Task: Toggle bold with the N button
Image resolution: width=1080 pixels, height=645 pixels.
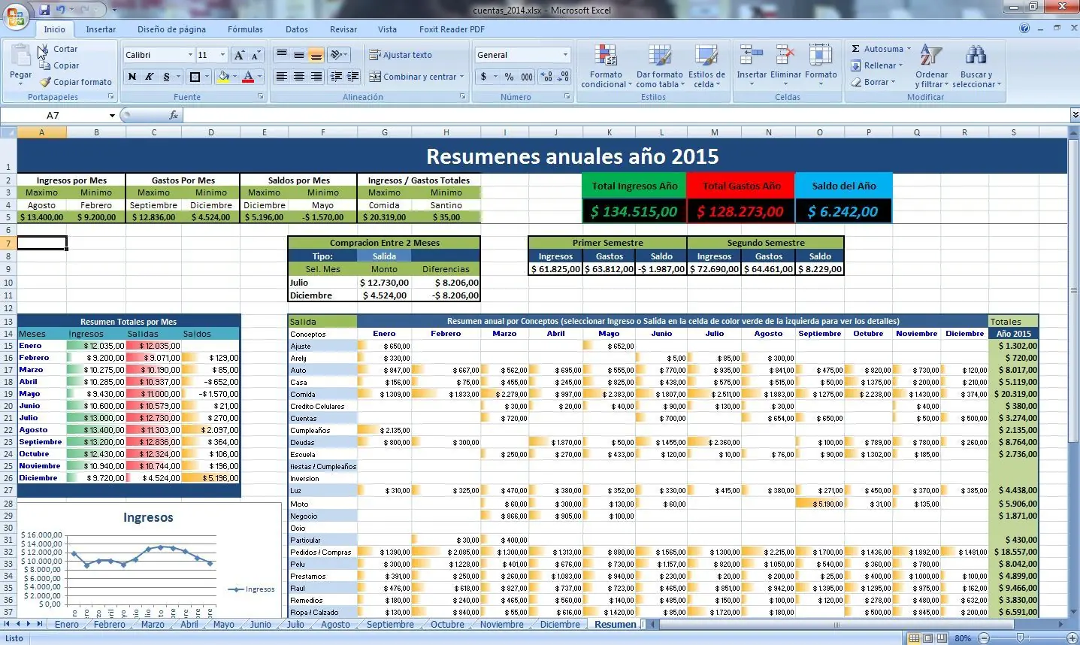Action: [x=132, y=77]
